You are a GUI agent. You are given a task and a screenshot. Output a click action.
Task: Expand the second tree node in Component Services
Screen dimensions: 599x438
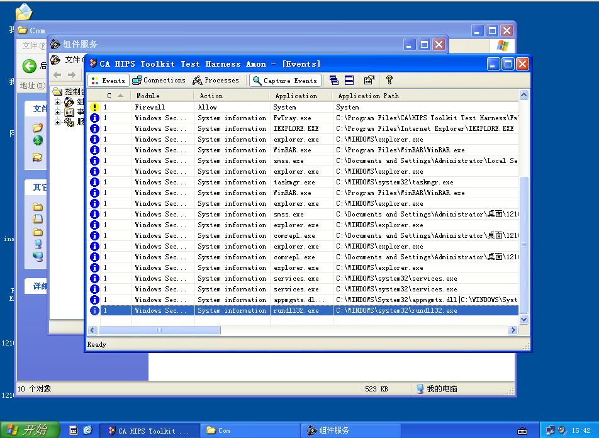coord(58,112)
